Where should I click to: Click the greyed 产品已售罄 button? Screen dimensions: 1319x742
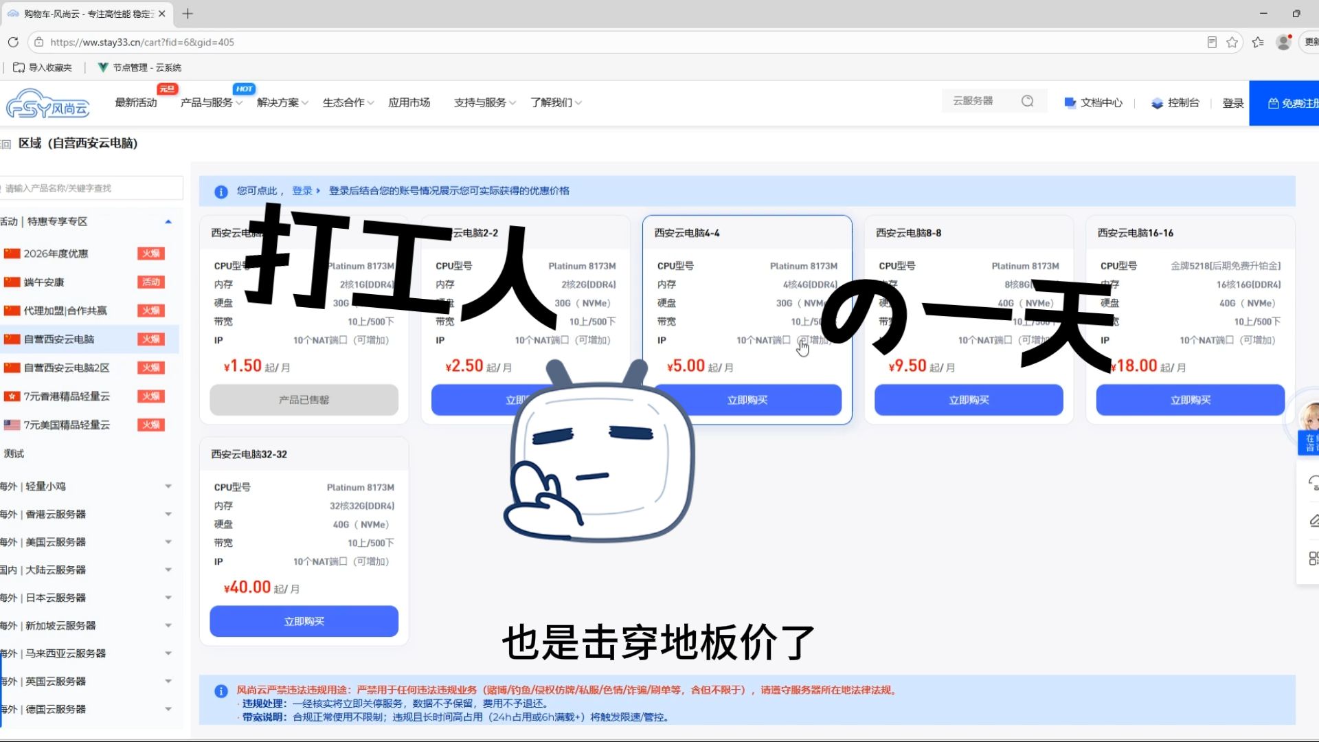304,400
